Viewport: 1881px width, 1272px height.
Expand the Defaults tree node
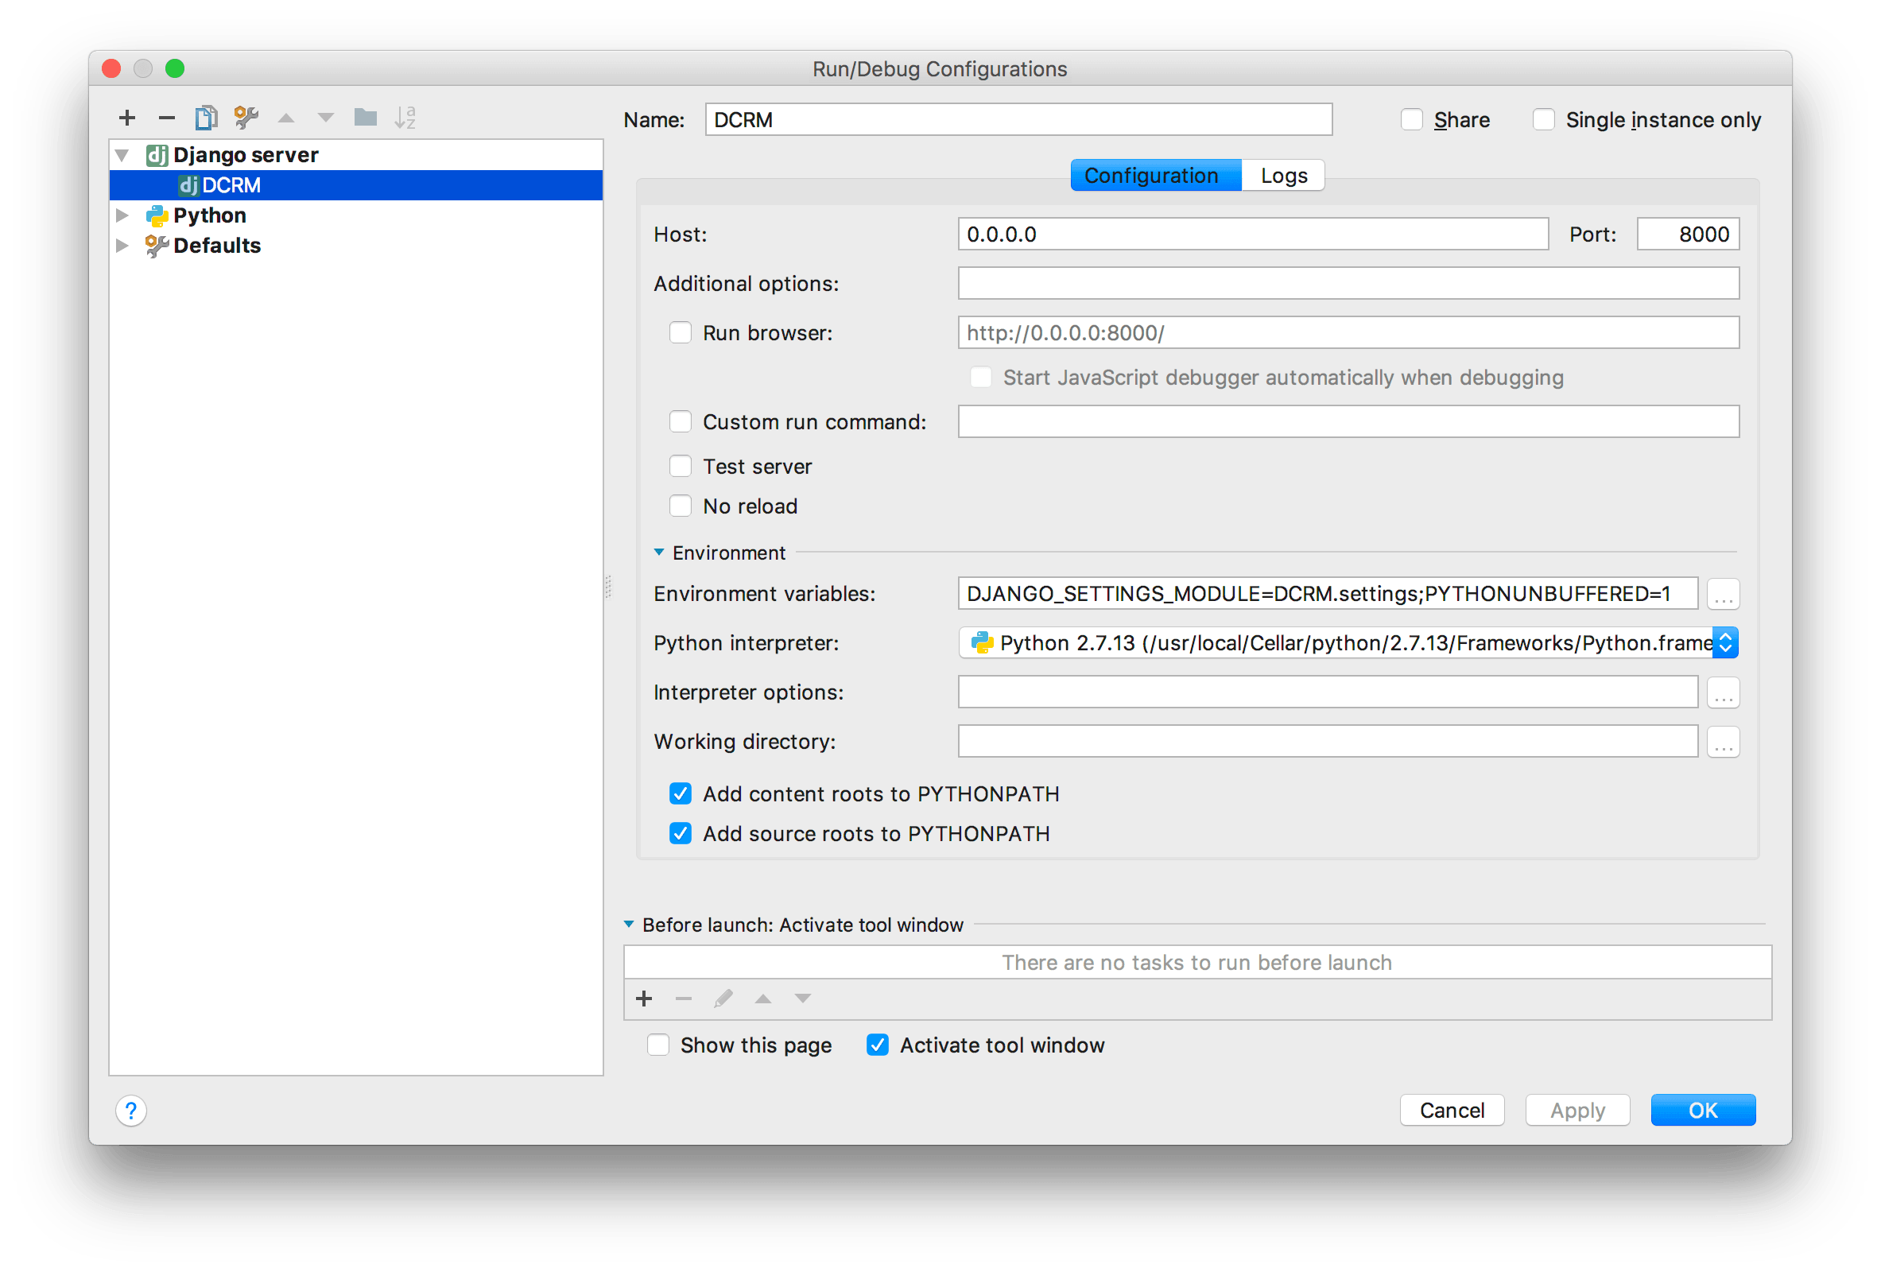point(122,245)
